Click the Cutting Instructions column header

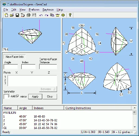pyautogui.click(x=97, y=108)
